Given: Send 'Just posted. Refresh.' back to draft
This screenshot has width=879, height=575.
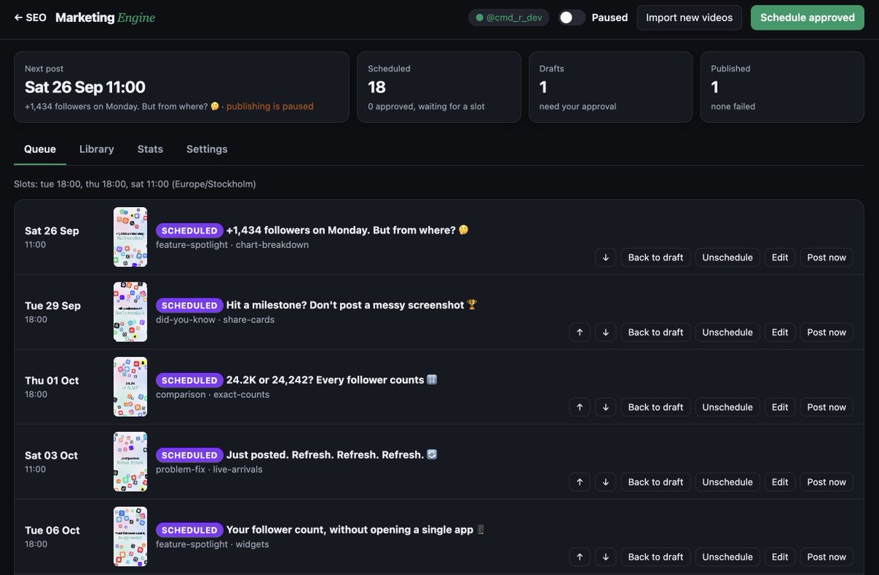Looking at the screenshot, I should tap(656, 482).
